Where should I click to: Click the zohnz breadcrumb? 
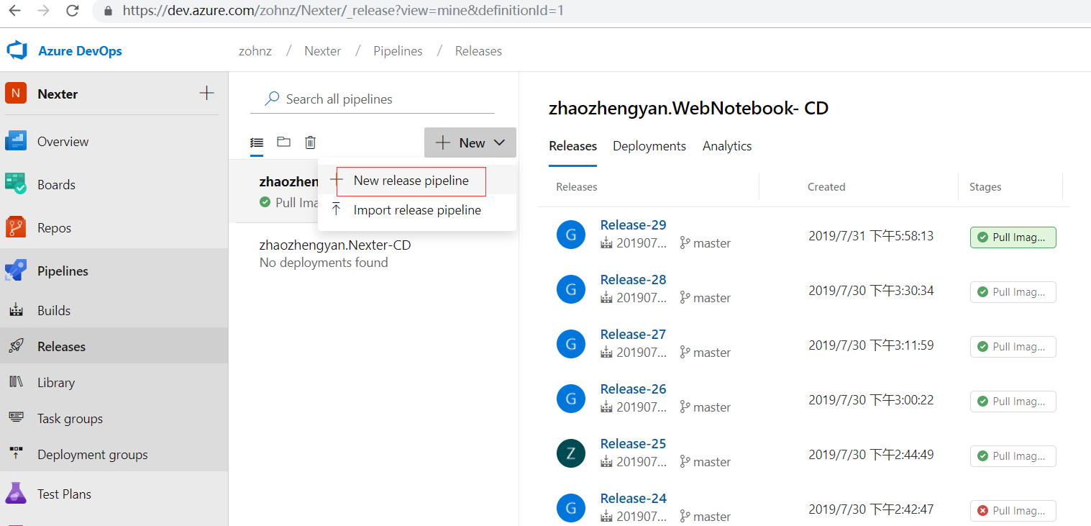(x=255, y=51)
